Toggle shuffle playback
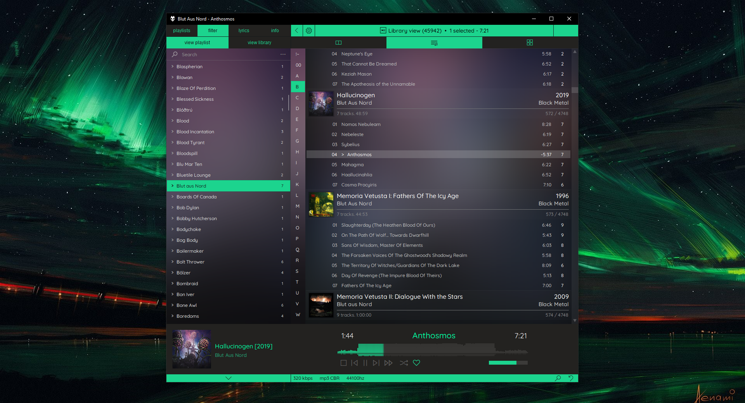 click(x=404, y=363)
